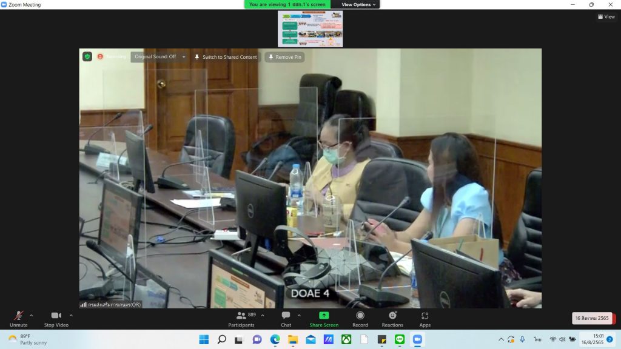Viewport: 621px width, 349px height.
Task: Open clock and calendar 15:01
Action: [592, 339]
